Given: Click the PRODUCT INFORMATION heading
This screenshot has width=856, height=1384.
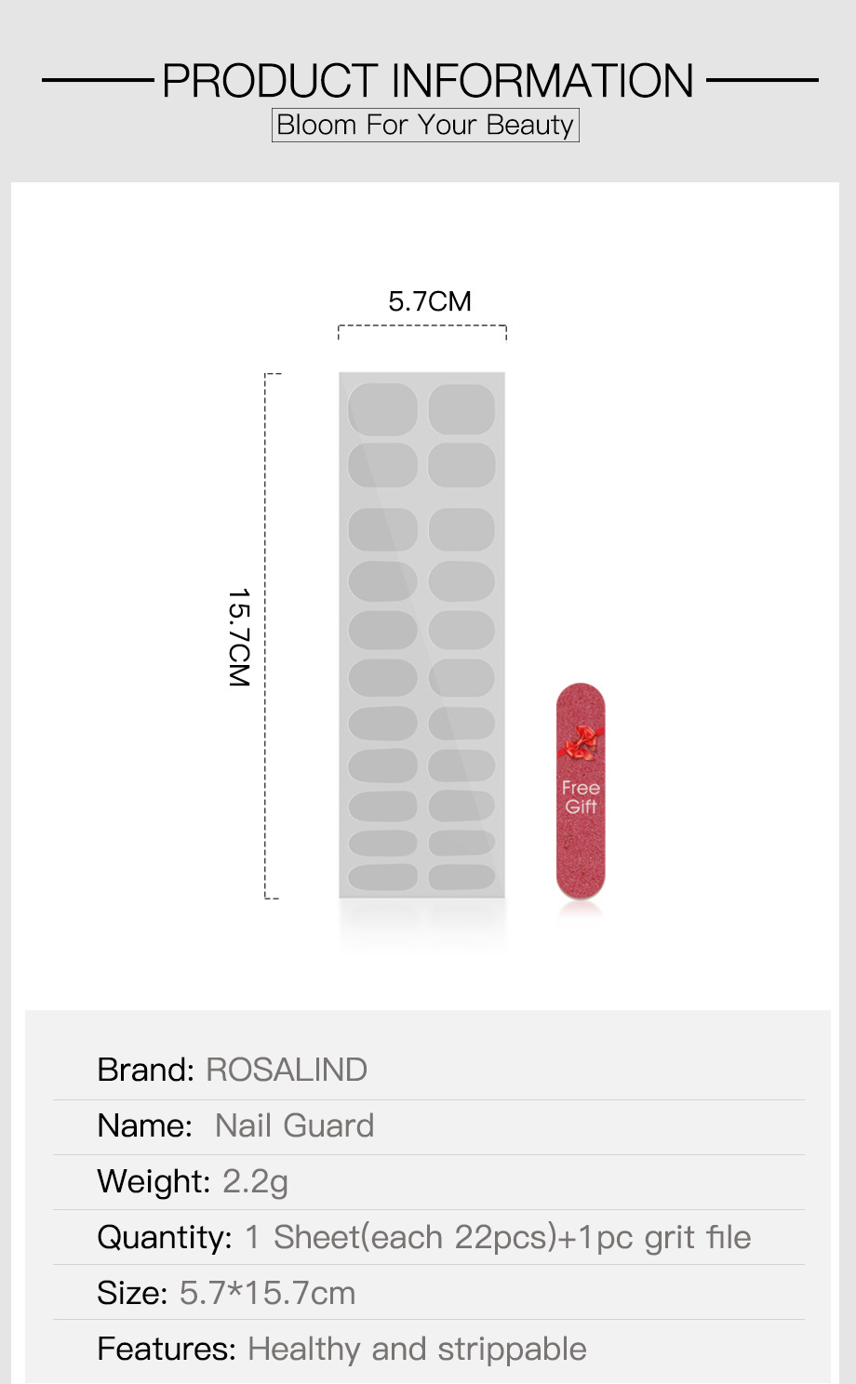Looking at the screenshot, I should (x=428, y=81).
